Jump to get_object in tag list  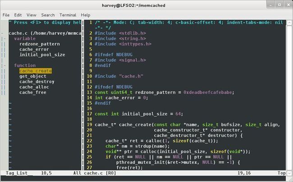[33, 76]
